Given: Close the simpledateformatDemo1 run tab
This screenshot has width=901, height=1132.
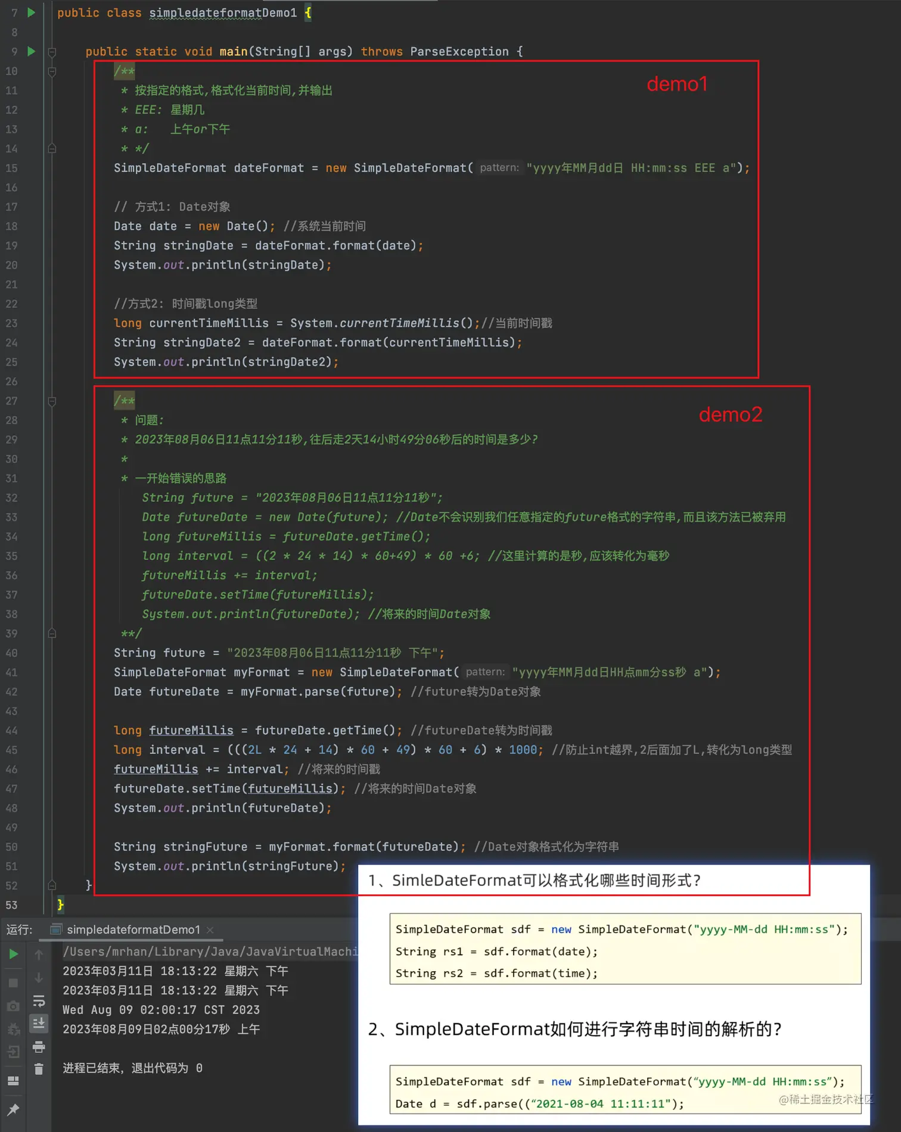Looking at the screenshot, I should coord(210,930).
